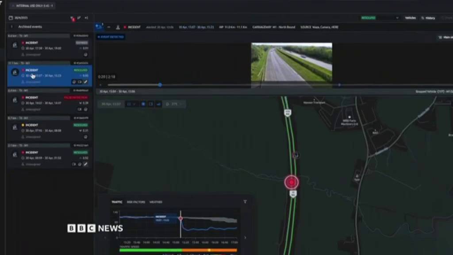Viewport: 453px width, 255px height.
Task: Toggle the blue circular map layer button
Action: (143, 104)
